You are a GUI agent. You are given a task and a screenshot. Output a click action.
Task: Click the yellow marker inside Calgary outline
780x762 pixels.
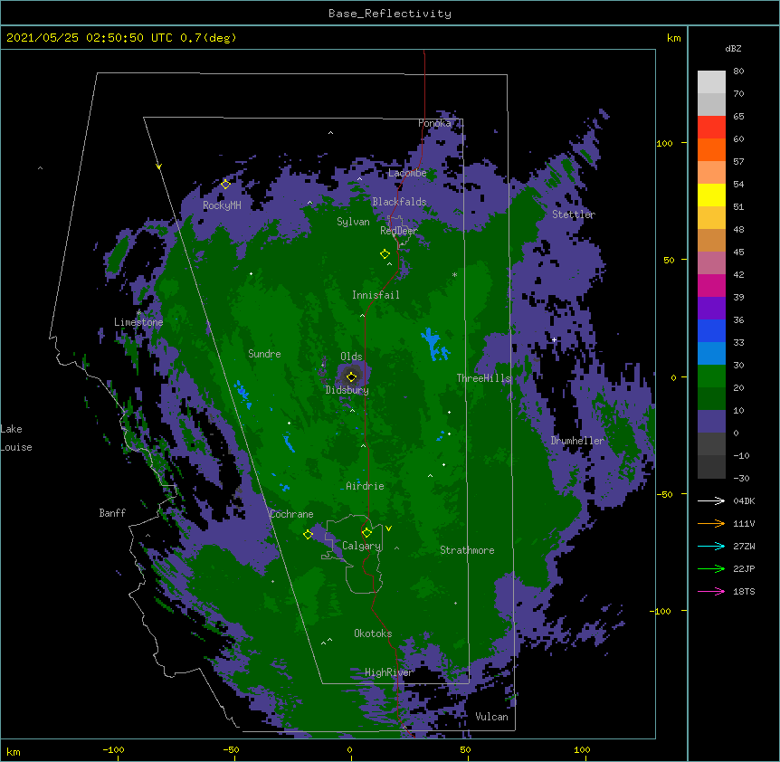pos(366,533)
